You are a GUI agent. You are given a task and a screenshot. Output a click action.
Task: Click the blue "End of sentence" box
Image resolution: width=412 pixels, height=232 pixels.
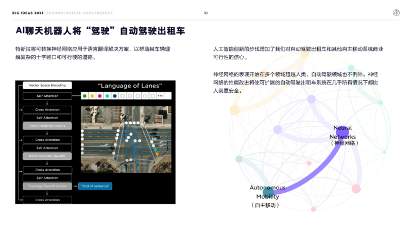tap(96, 186)
